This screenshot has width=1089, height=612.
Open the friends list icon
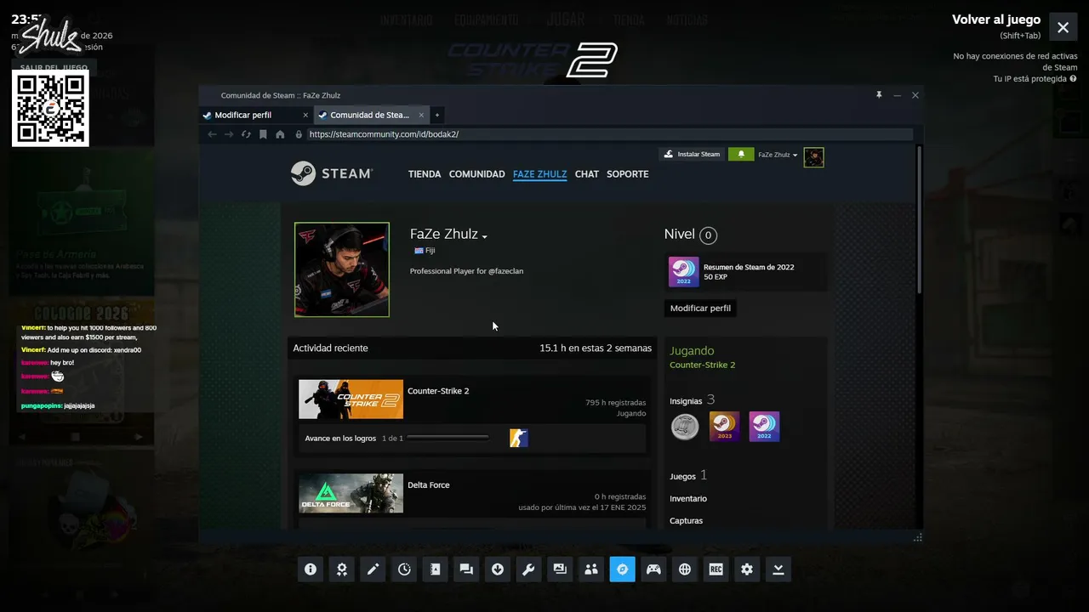pos(591,569)
